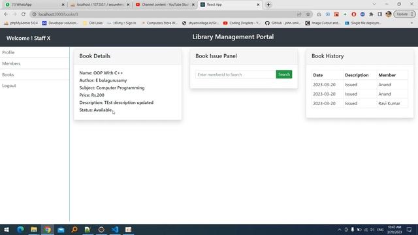Open the Chrome profile avatar
The image size is (418, 235).
[389, 14]
